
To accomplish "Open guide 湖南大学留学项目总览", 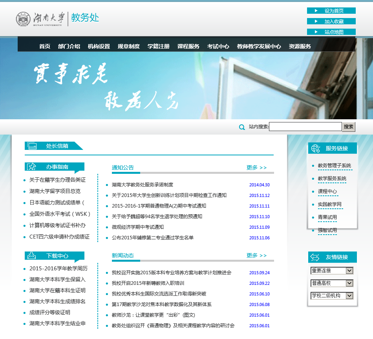I will [55, 191].
